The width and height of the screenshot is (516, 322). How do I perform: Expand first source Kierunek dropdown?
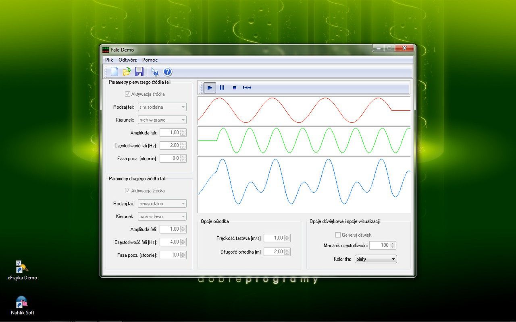point(162,120)
